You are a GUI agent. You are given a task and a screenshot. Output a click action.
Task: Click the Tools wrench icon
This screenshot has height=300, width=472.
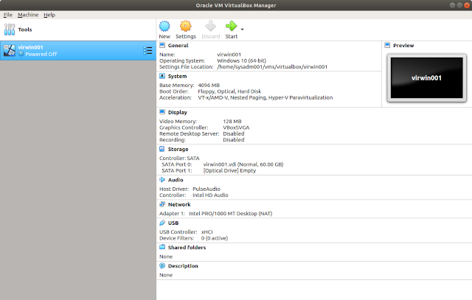pos(10,30)
